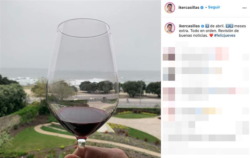Click the red heart emoji in caption
The height and width of the screenshot is (158, 250).
[x=211, y=35]
